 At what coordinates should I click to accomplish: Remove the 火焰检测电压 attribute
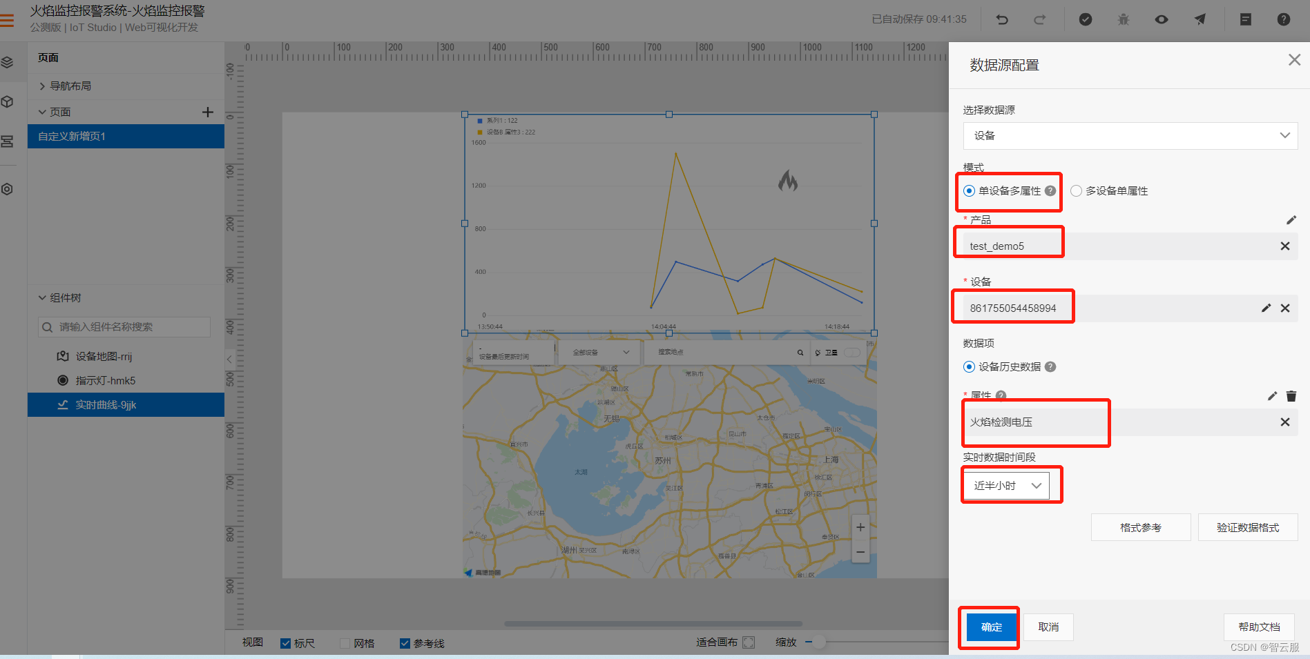(x=1285, y=422)
